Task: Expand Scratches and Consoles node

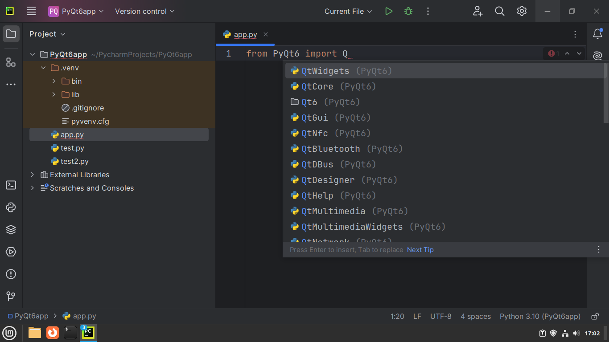Action: click(x=32, y=188)
